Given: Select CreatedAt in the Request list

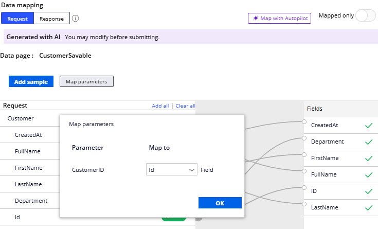Looking at the screenshot, I should (28, 135).
